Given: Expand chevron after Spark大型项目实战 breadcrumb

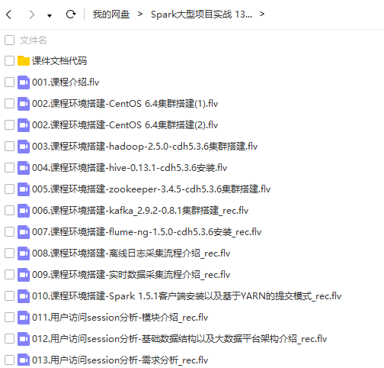Looking at the screenshot, I should [262, 15].
